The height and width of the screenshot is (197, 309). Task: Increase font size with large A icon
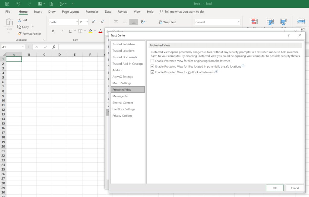(94, 22)
